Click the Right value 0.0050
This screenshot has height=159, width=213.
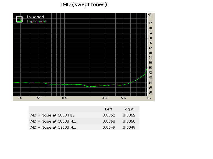tap(129, 121)
